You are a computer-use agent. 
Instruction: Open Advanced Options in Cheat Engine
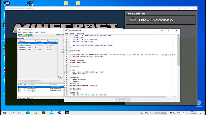pos(25,98)
